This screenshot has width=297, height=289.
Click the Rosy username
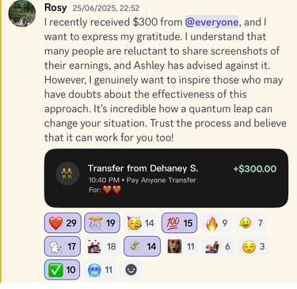click(55, 7)
